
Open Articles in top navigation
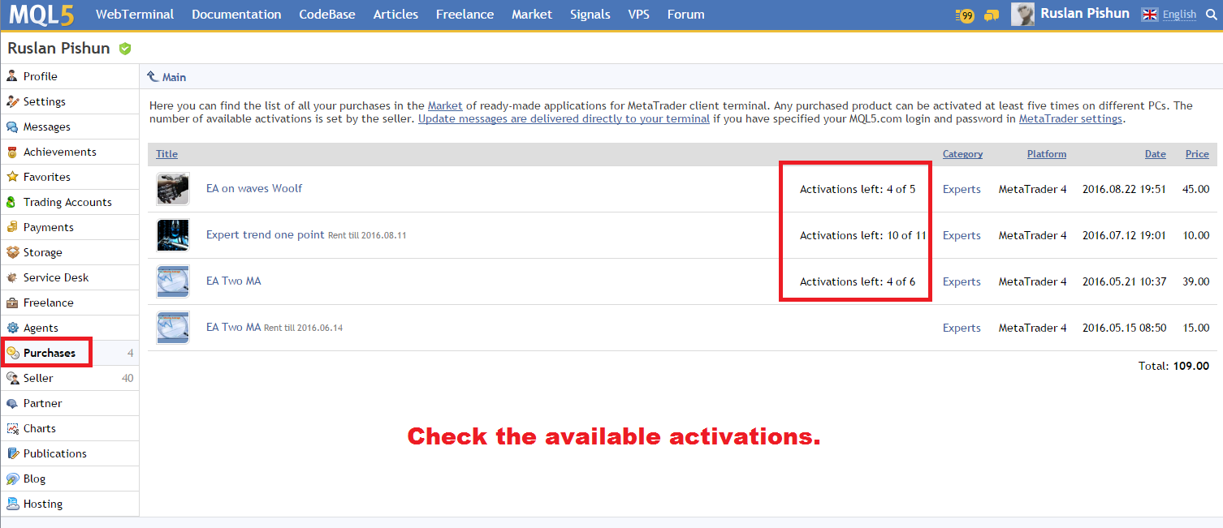pyautogui.click(x=395, y=15)
